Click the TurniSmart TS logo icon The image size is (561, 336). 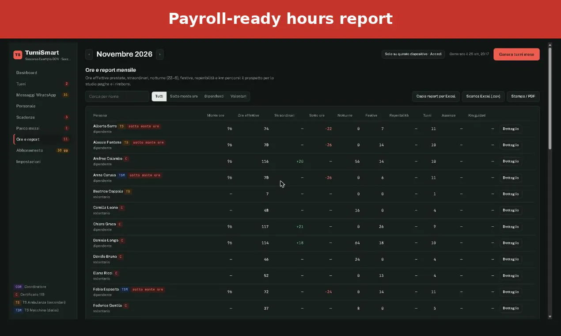[18, 55]
